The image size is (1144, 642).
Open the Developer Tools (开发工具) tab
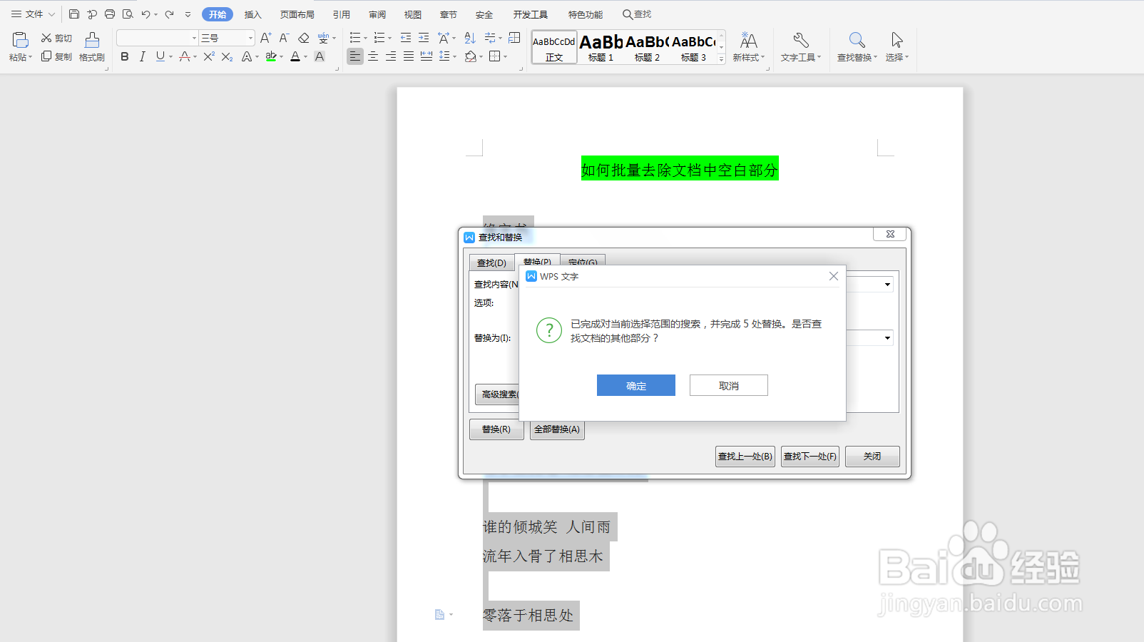(531, 14)
